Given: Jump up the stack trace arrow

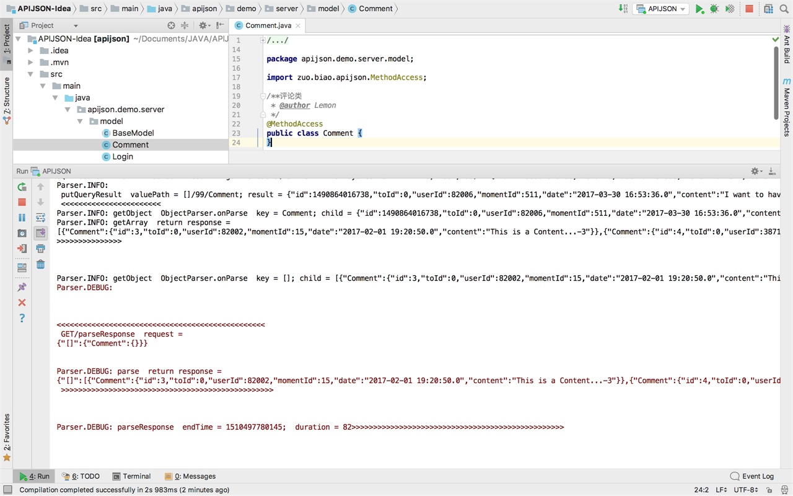Looking at the screenshot, I should 41,187.
